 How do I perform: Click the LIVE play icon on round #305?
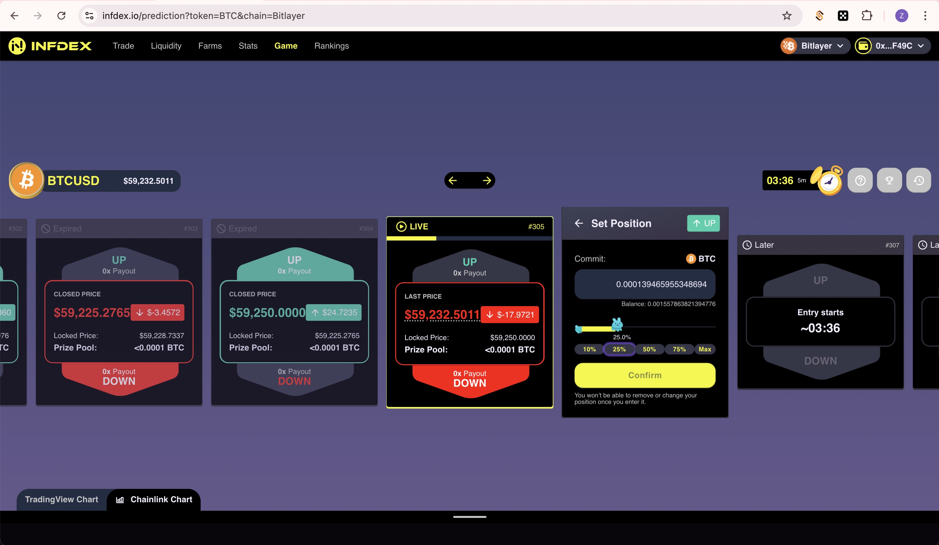point(401,227)
